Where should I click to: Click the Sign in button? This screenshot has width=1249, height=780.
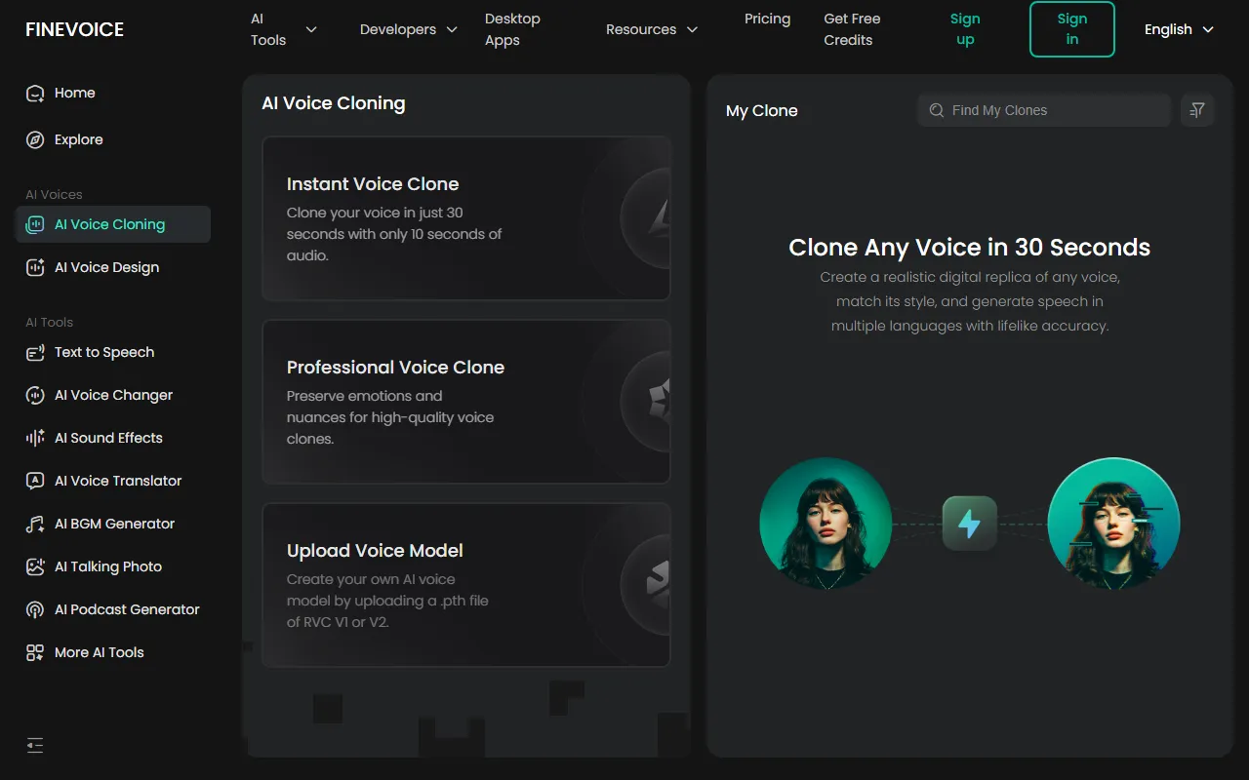1071,29
